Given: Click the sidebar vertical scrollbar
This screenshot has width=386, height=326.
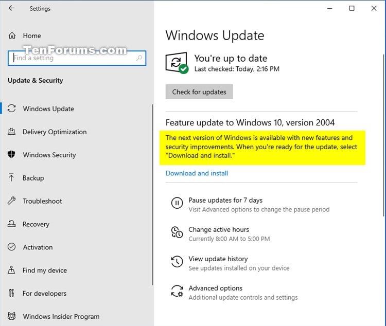Looking at the screenshot, I should (x=152, y=195).
